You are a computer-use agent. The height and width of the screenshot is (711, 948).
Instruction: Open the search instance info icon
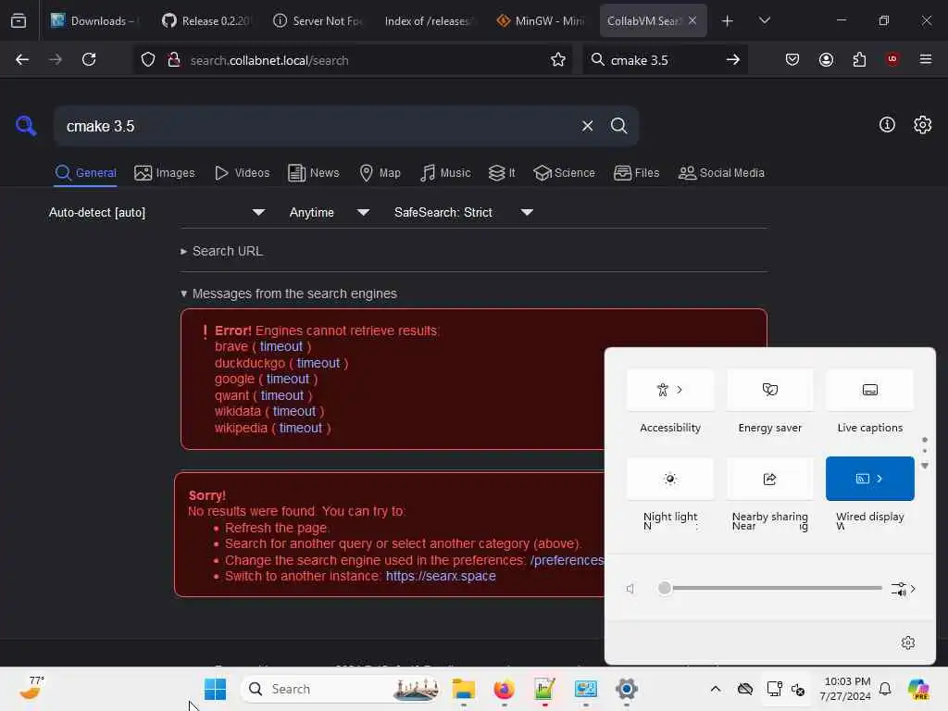click(887, 125)
